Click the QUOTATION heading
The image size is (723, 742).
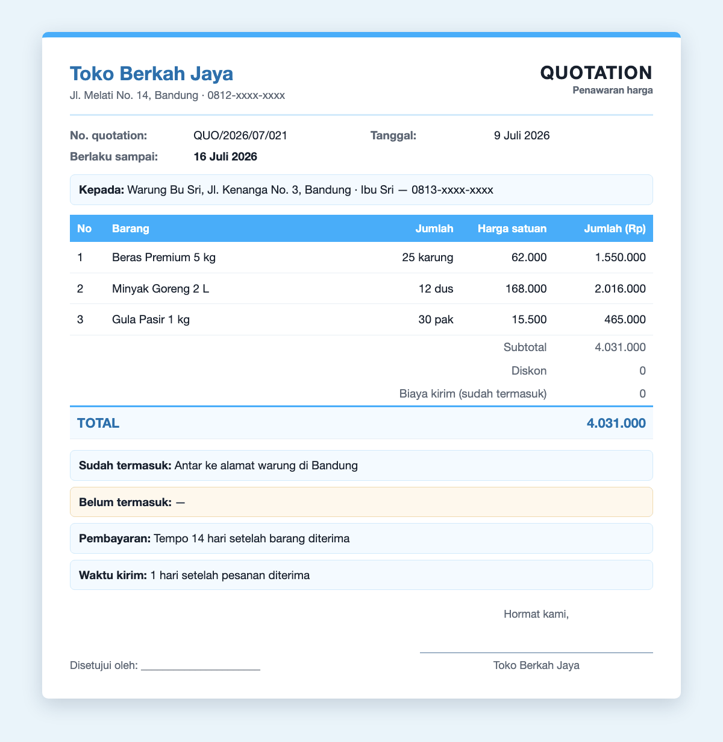pos(596,72)
